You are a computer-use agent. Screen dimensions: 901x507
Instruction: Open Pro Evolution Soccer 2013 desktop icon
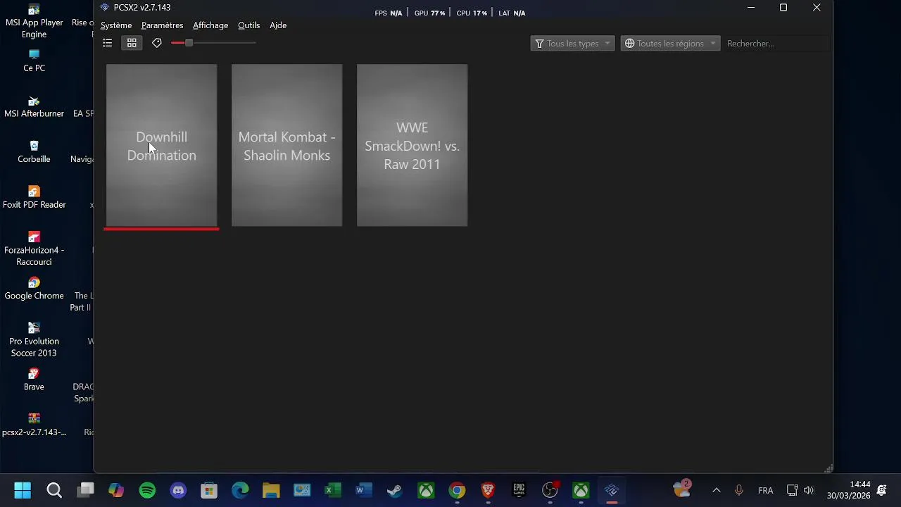tap(34, 339)
